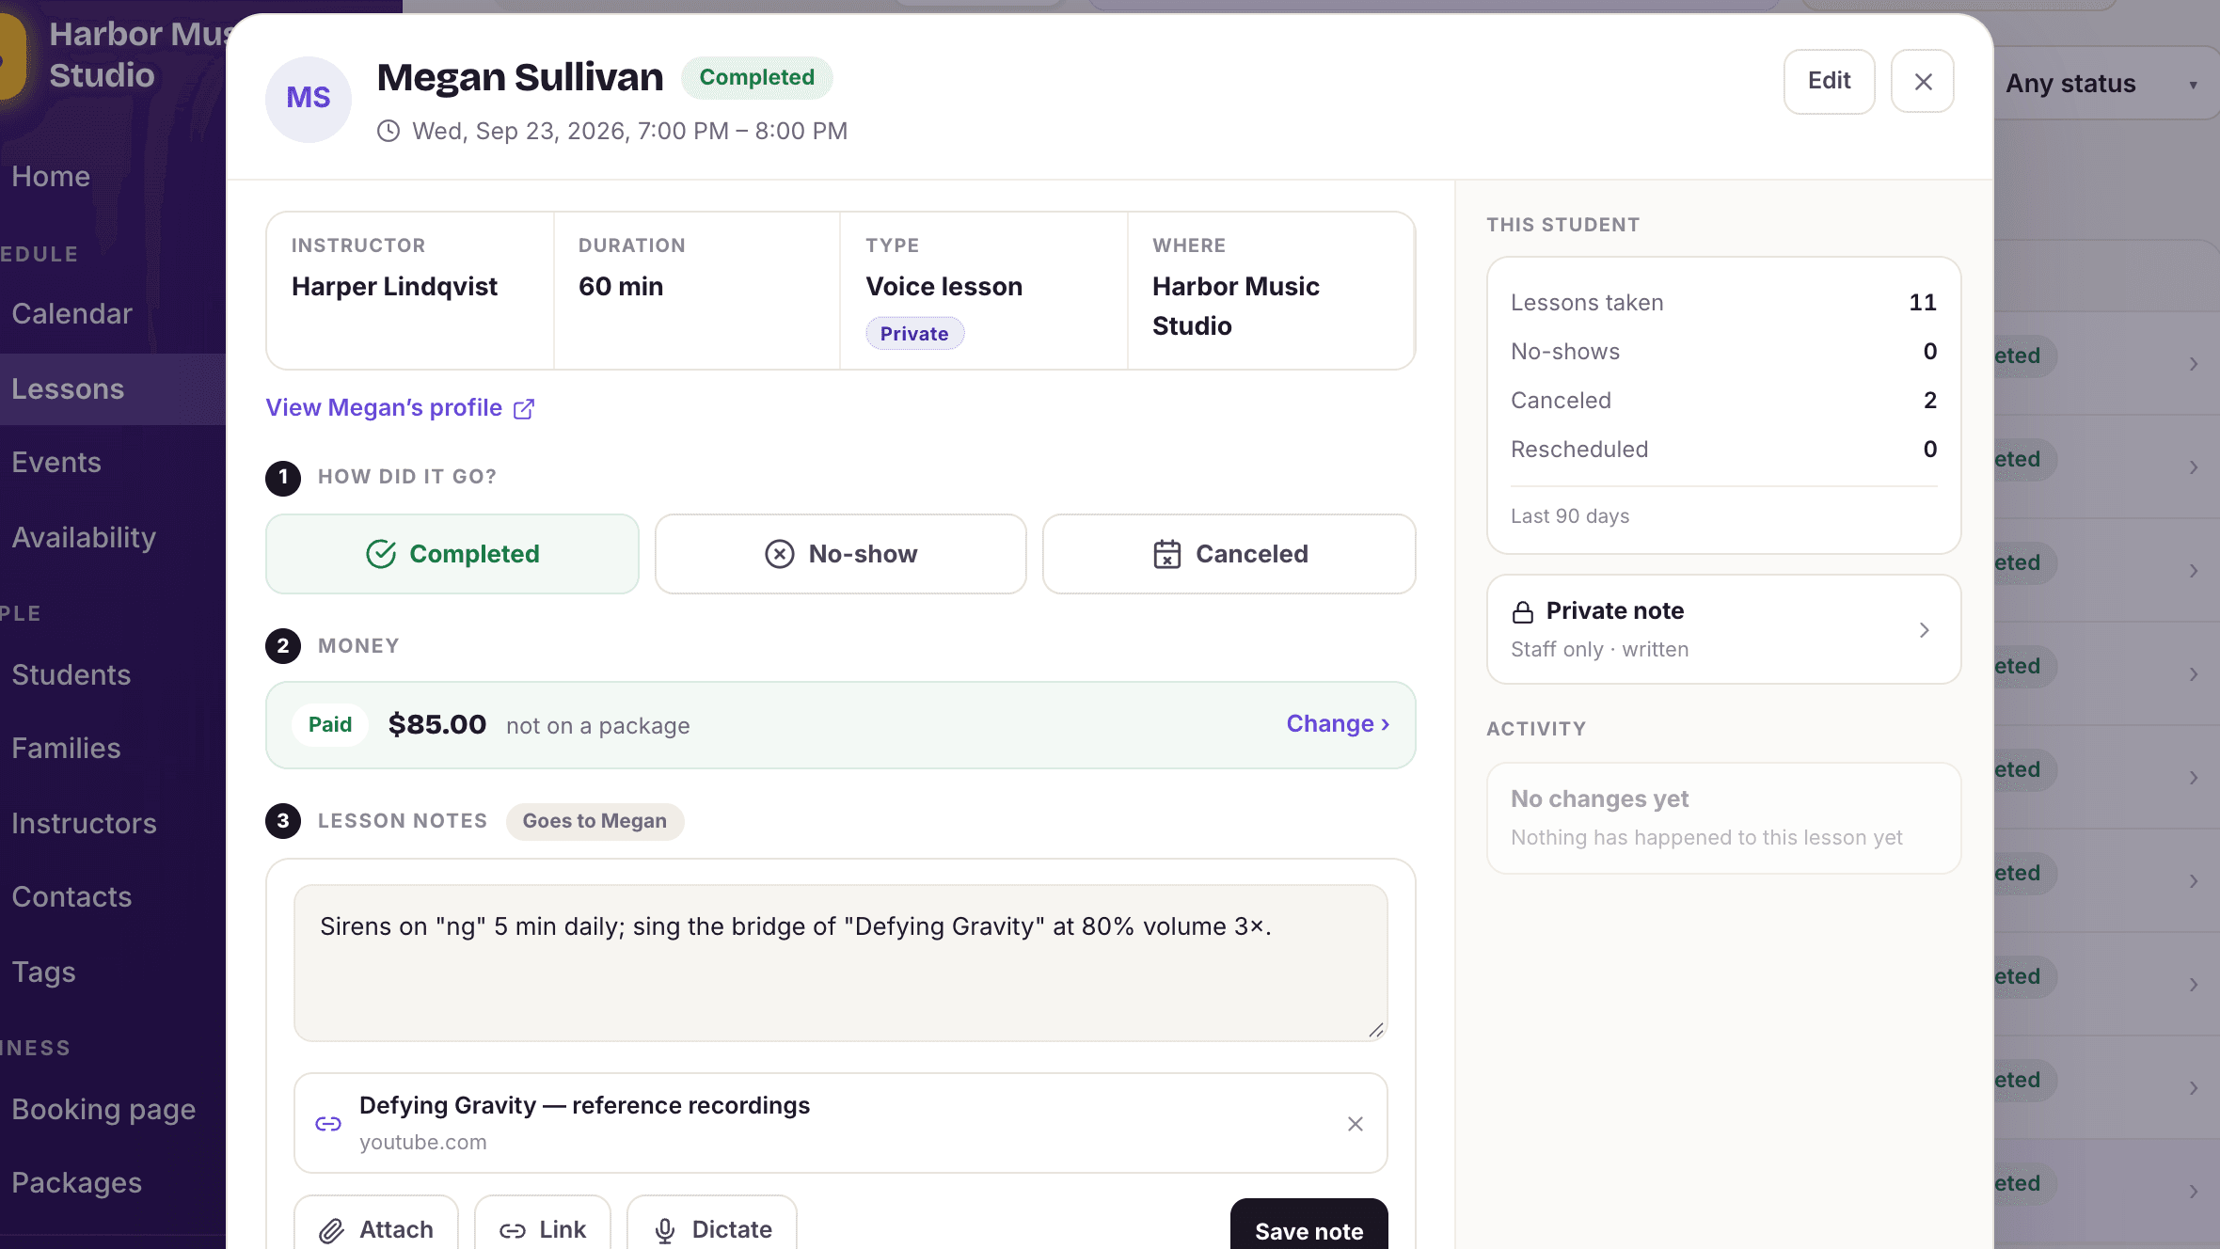
Task: Open Lessons in sidebar
Action: [x=68, y=389]
